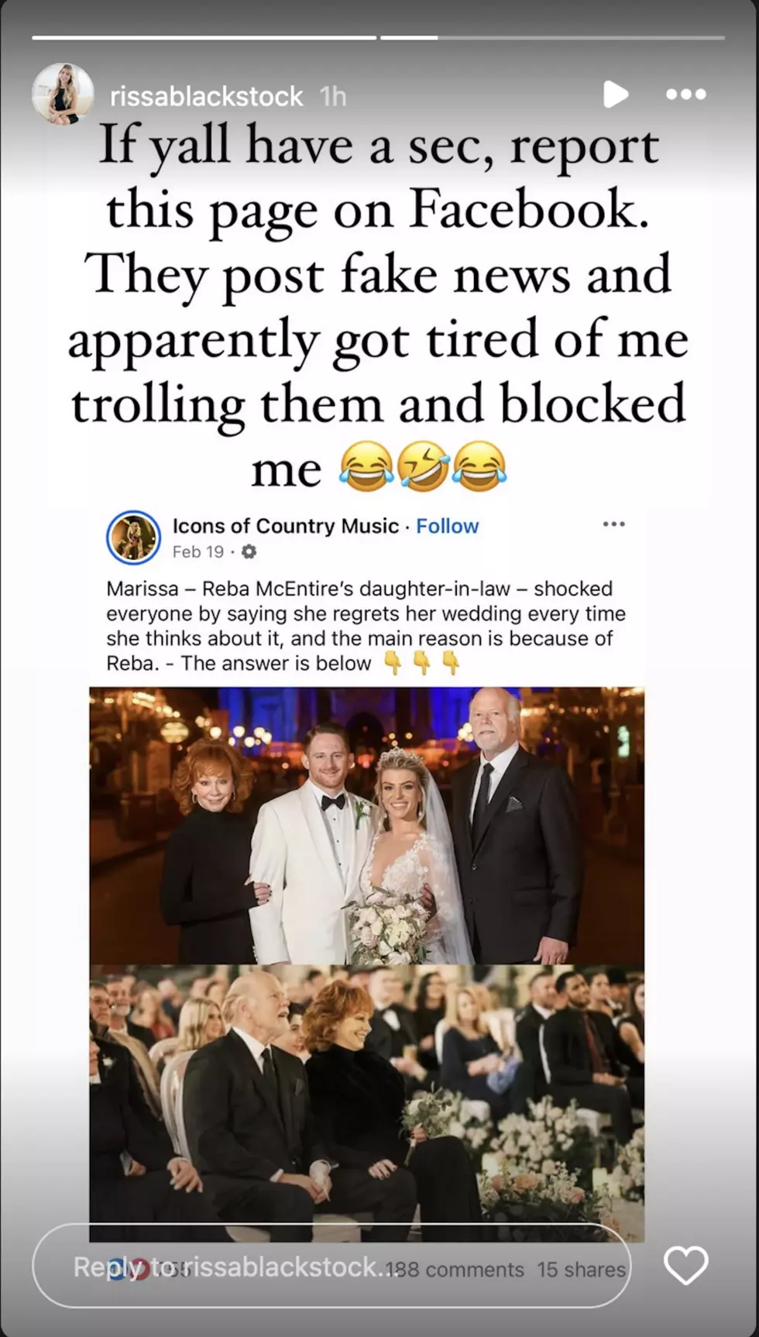This screenshot has width=759, height=1337.
Task: Click Follow next to Icons of Country Music
Action: tap(448, 526)
